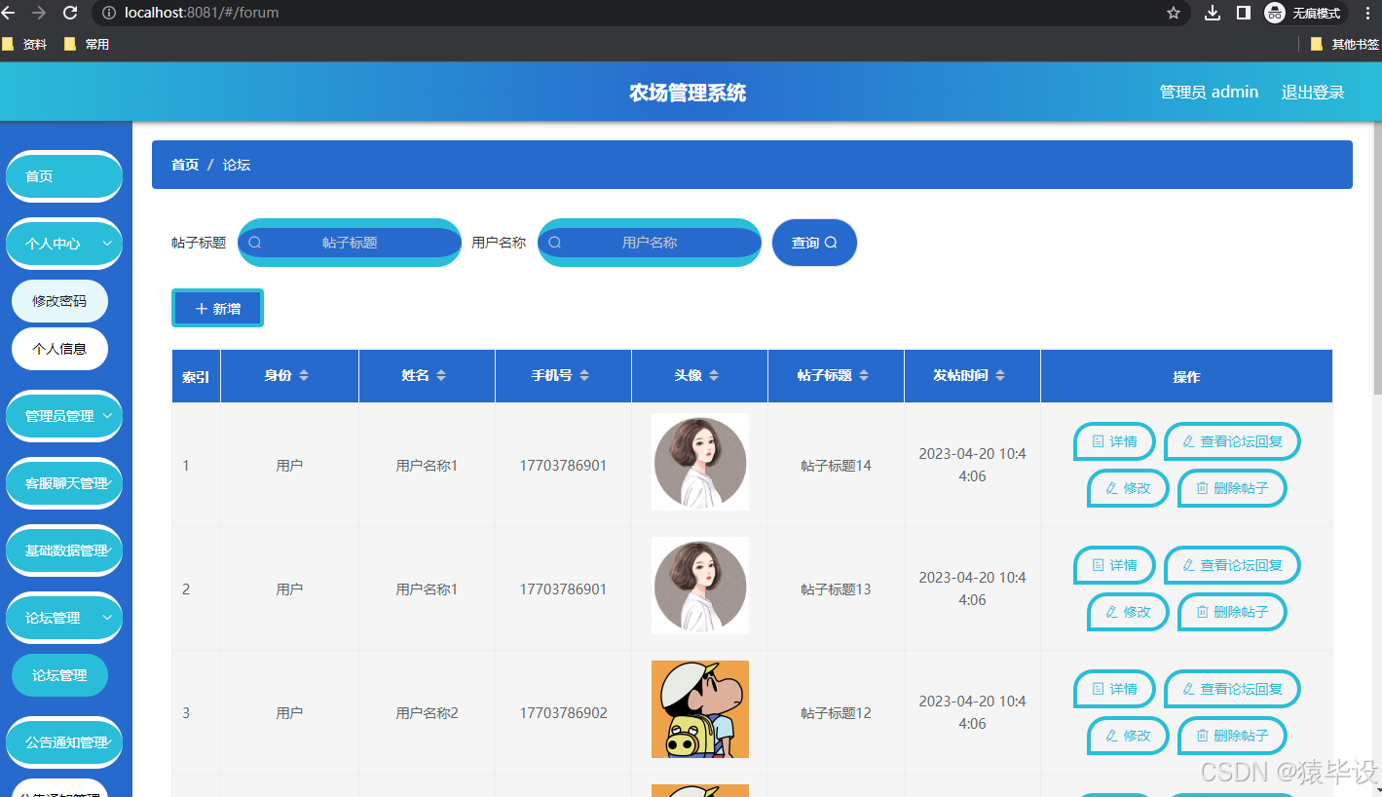Click the browser address bar URL
Viewport: 1382px width, 797px height.
(202, 13)
